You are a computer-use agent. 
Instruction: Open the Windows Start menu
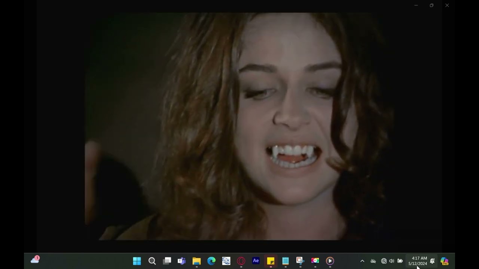pos(137,261)
